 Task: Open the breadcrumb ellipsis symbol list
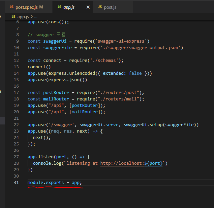coord(36,17)
